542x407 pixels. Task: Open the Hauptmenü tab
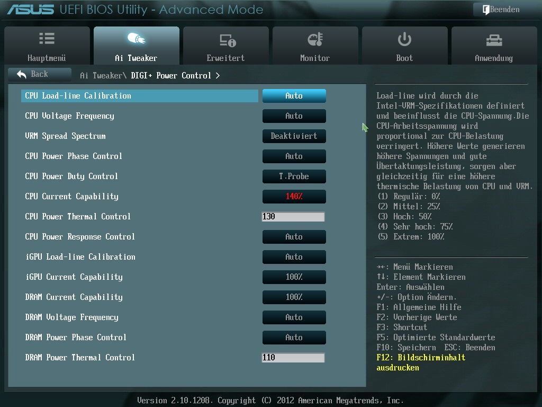(47, 46)
